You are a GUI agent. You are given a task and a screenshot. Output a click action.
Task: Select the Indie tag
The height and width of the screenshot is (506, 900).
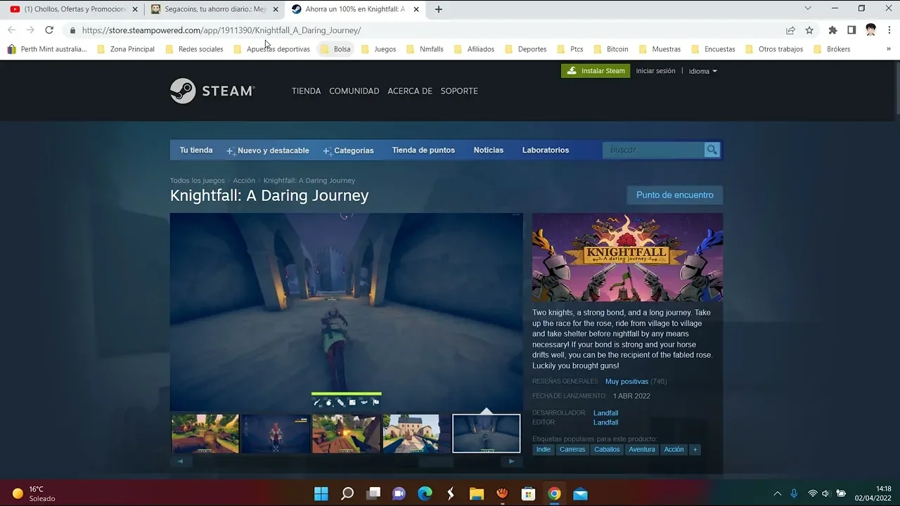544,450
